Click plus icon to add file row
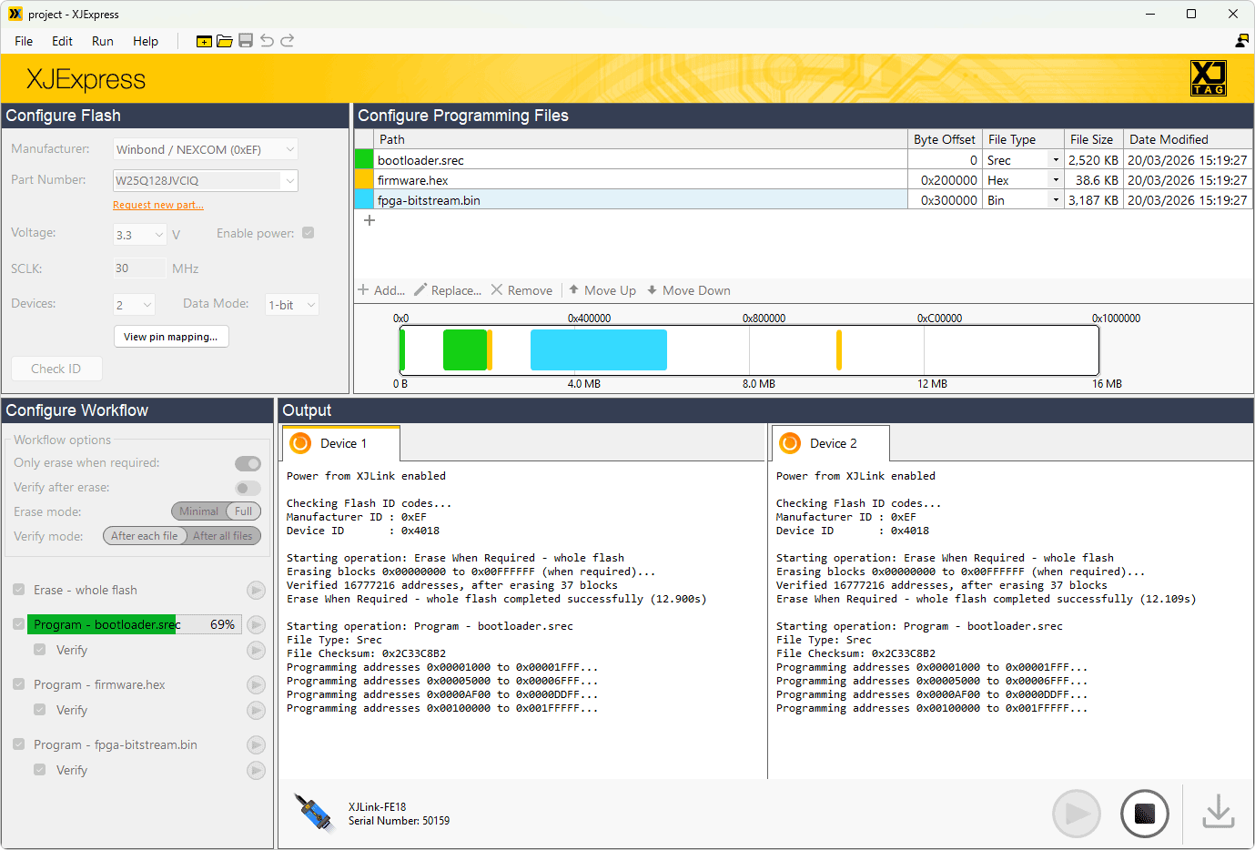Viewport: 1255px width, 850px height. pos(369,220)
